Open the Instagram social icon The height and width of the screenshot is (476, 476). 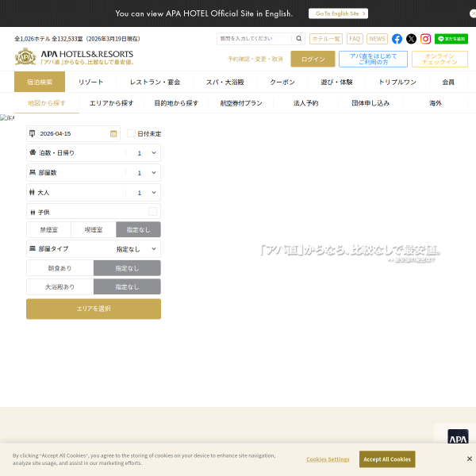tap(425, 39)
